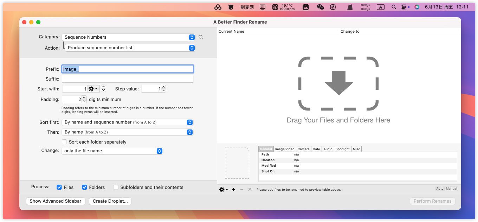
Task: Switch to the Camera tab
Action: tap(304, 149)
